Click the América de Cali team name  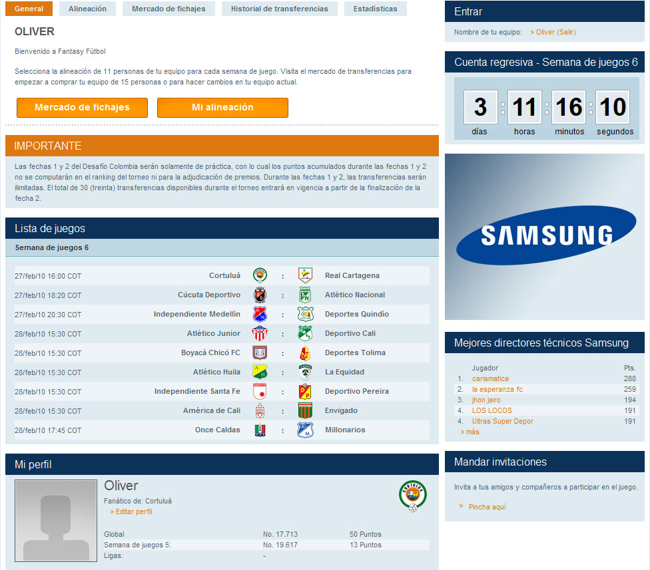212,410
